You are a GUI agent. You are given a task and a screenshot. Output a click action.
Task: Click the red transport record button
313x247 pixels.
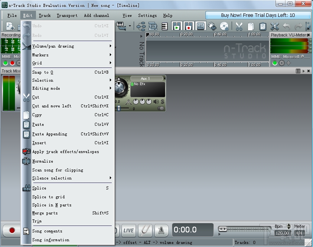tap(12, 231)
